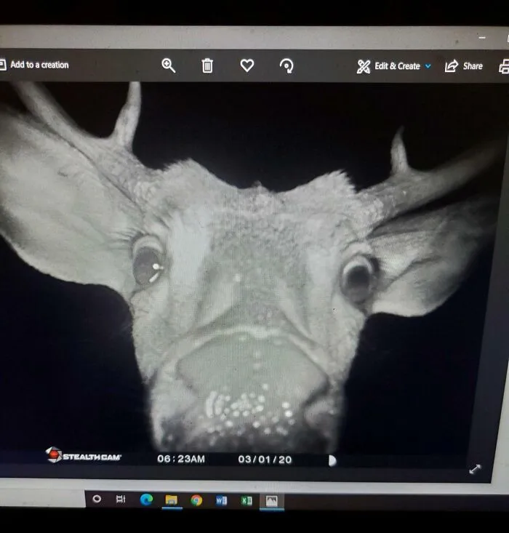
Task: Open Task View in the taskbar
Action: 121,499
